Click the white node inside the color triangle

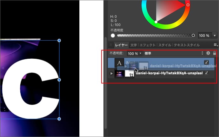(156, 22)
